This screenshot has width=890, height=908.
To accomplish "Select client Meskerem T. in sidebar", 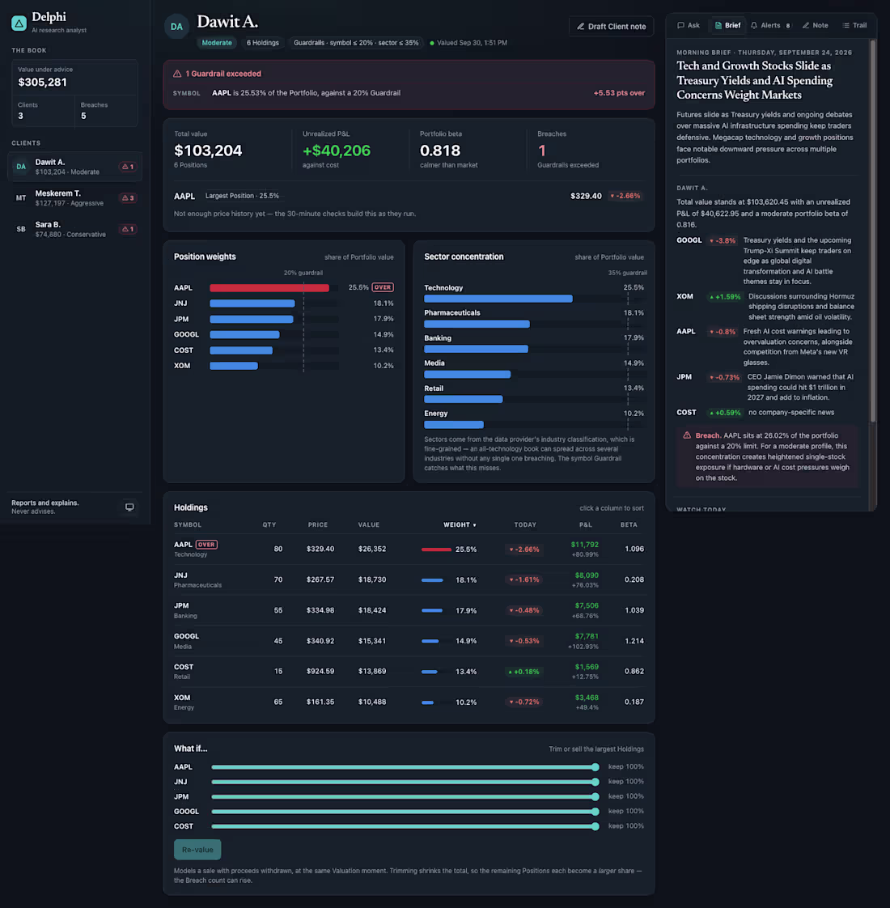I will (x=74, y=198).
